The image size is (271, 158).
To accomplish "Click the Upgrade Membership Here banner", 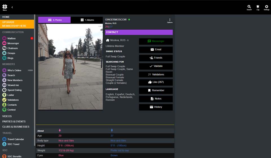I will pos(17,24).
